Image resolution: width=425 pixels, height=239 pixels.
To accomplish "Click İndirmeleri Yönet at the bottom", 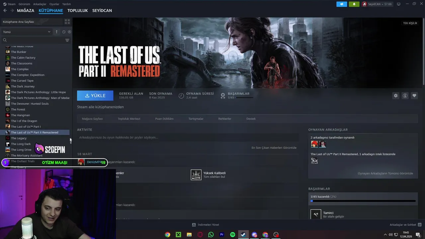I will click(x=206, y=225).
